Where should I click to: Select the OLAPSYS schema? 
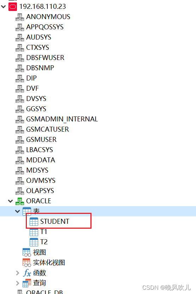point(40,191)
